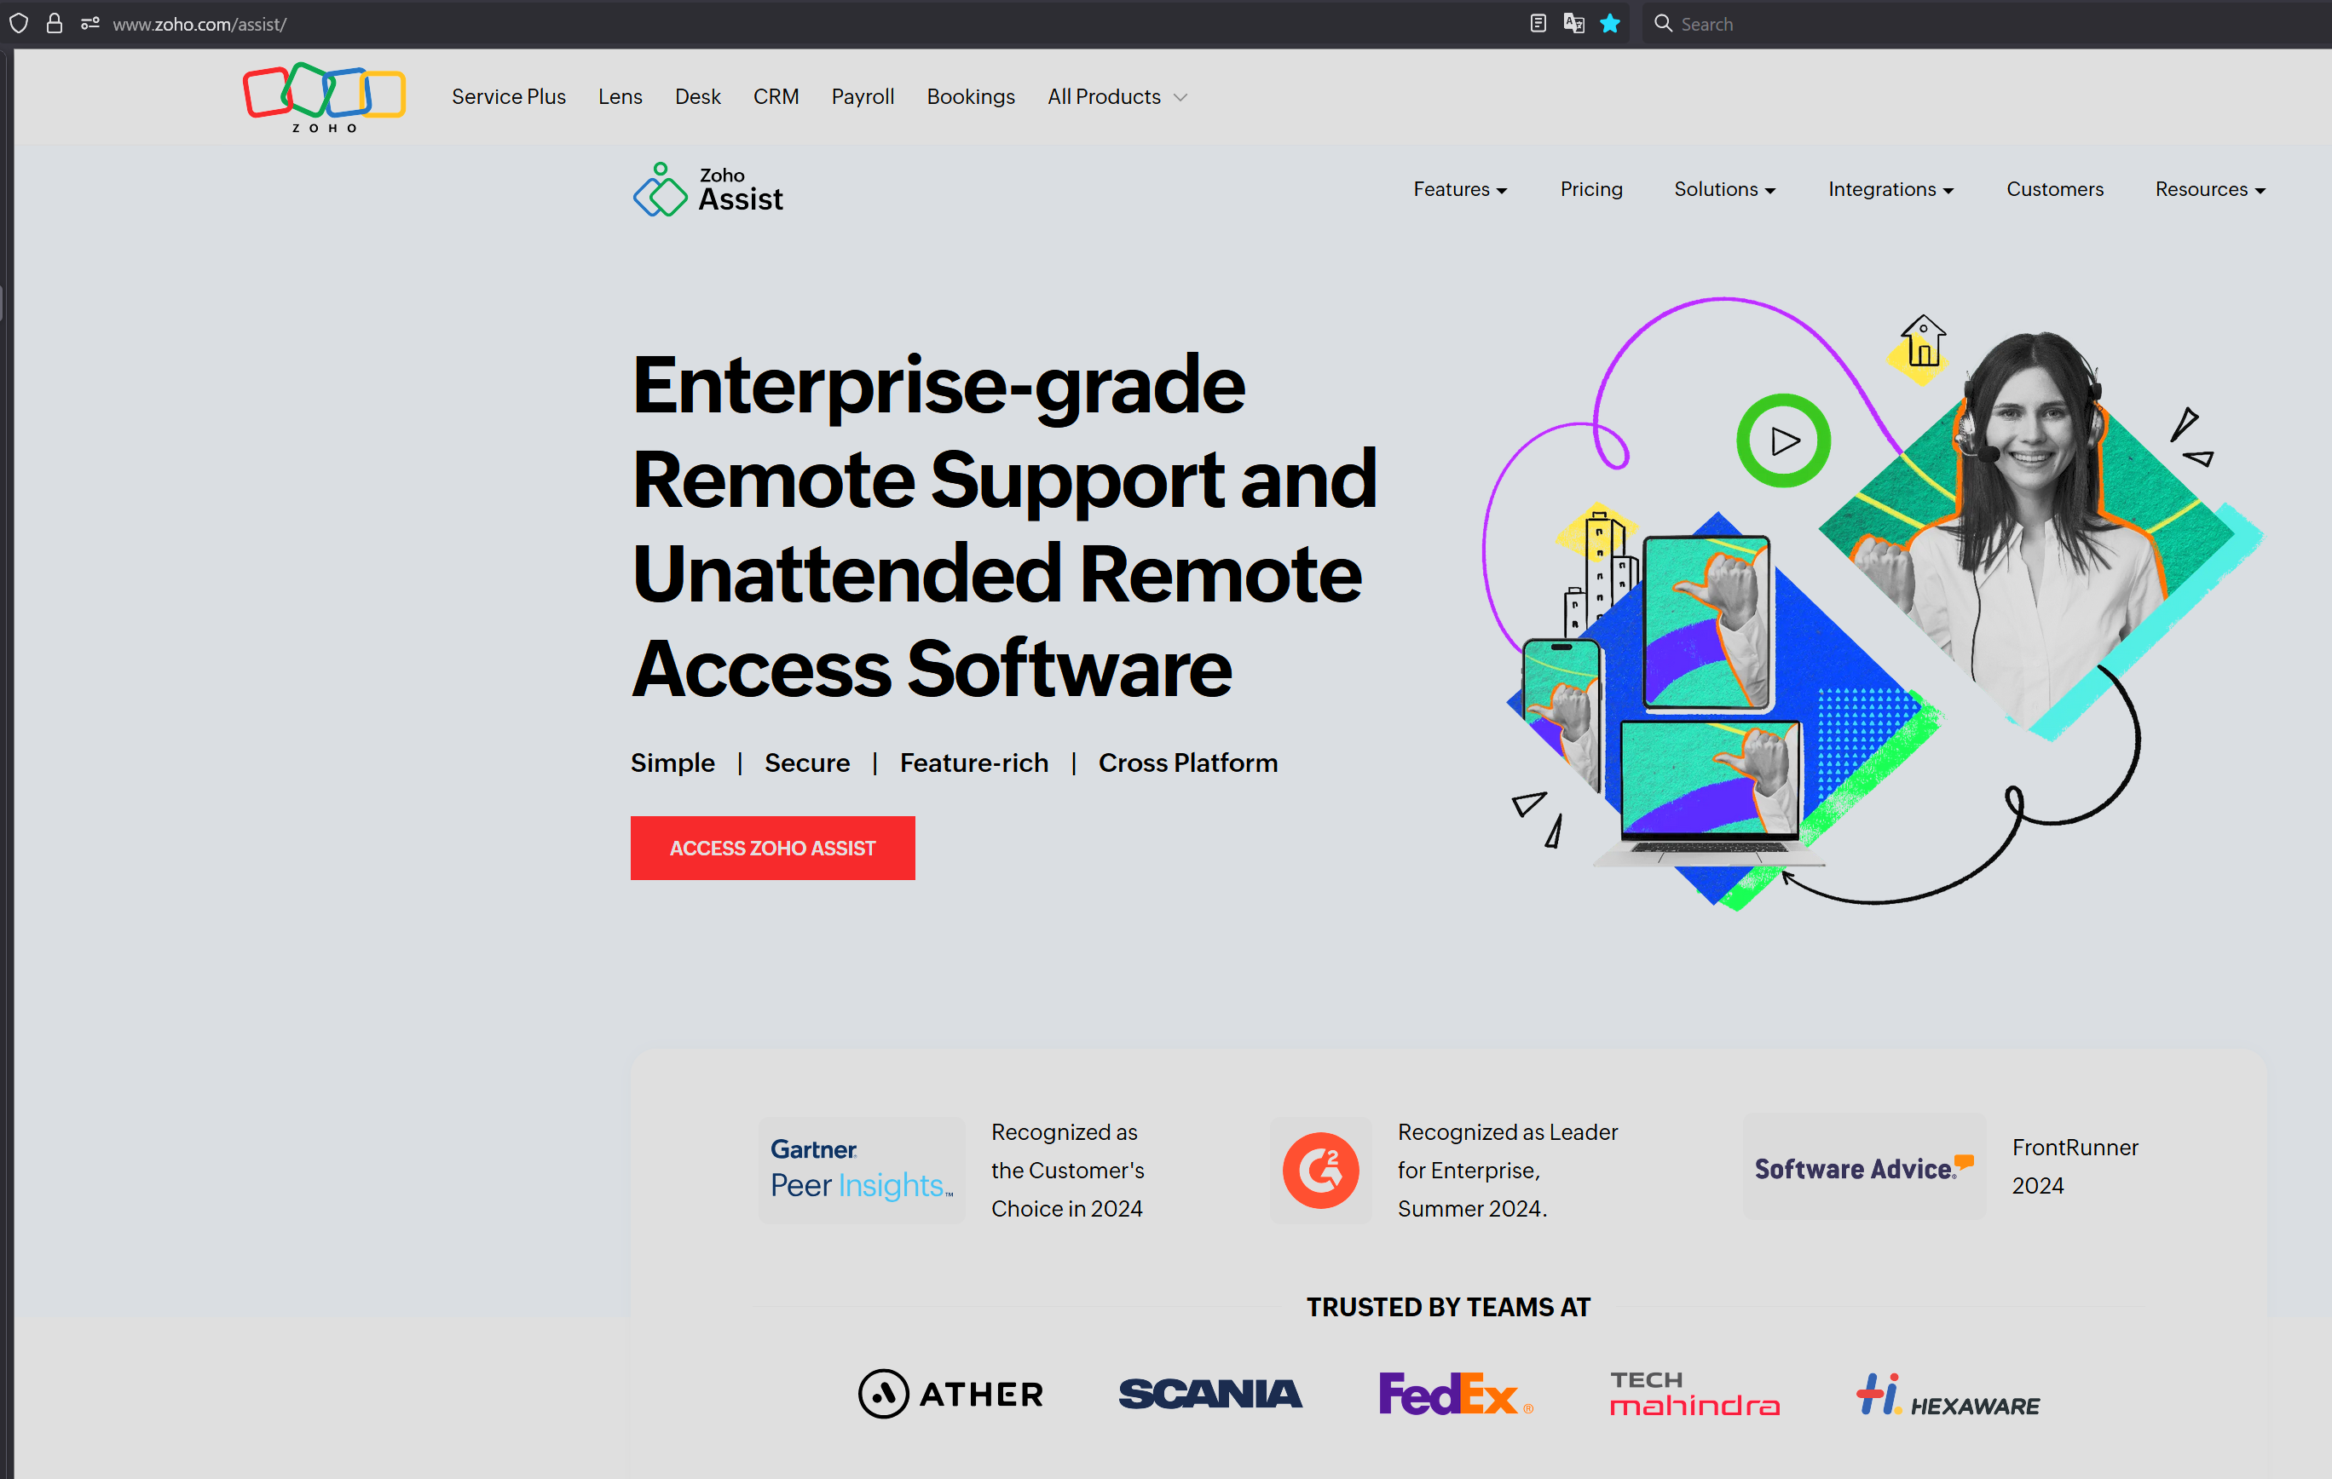
Task: Click the browser tracking protection shield icon
Action: click(19, 23)
